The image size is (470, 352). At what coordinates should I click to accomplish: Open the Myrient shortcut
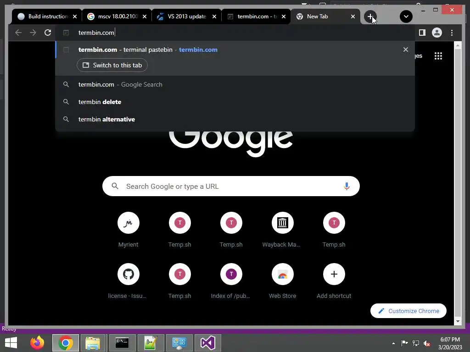[x=129, y=230]
